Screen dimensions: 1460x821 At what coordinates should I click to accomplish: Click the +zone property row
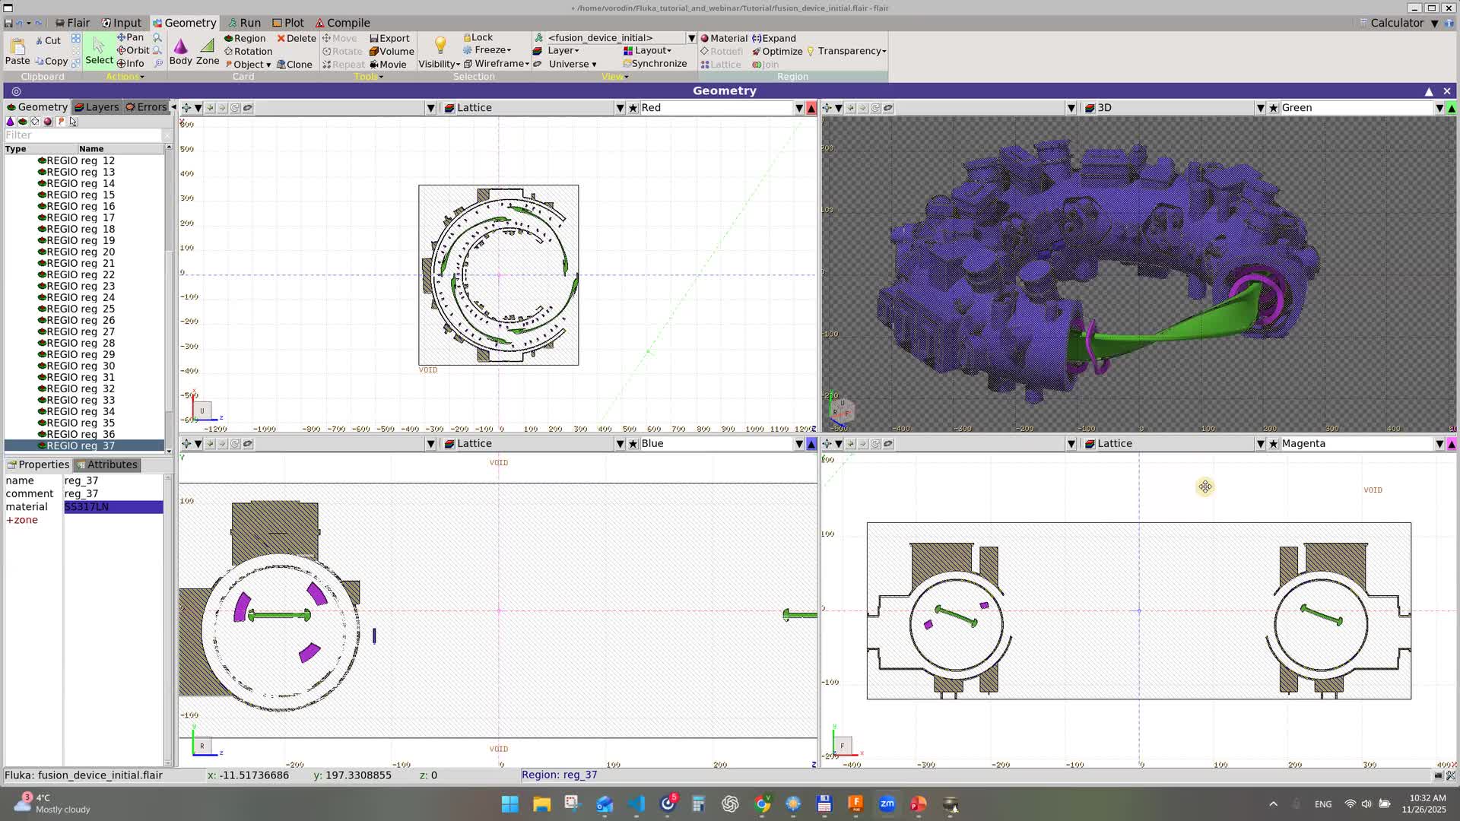(84, 520)
